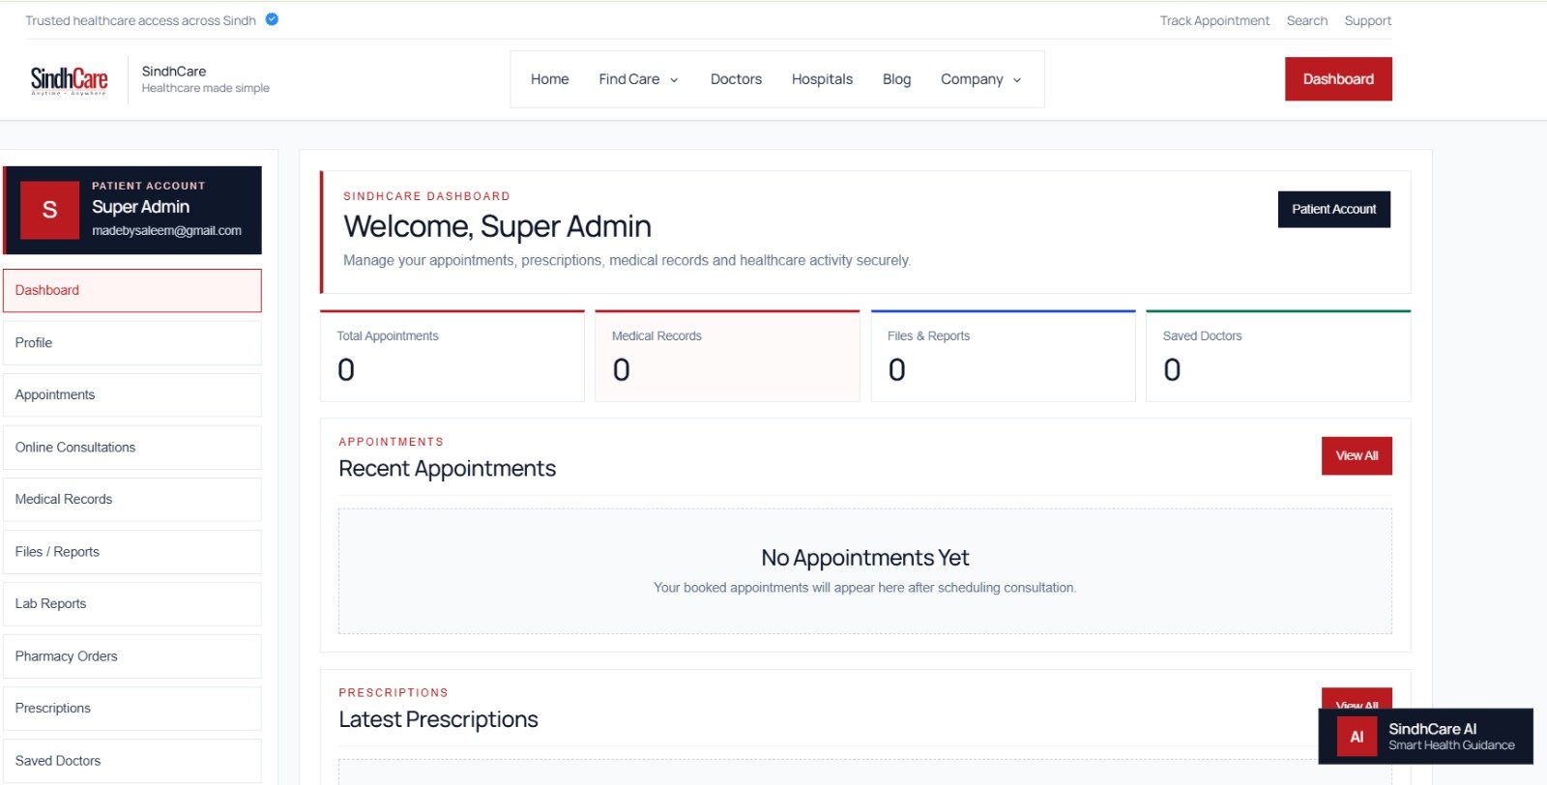This screenshot has width=1547, height=785.
Task: Click the 'No Appointments Yet' message
Action: coord(864,558)
